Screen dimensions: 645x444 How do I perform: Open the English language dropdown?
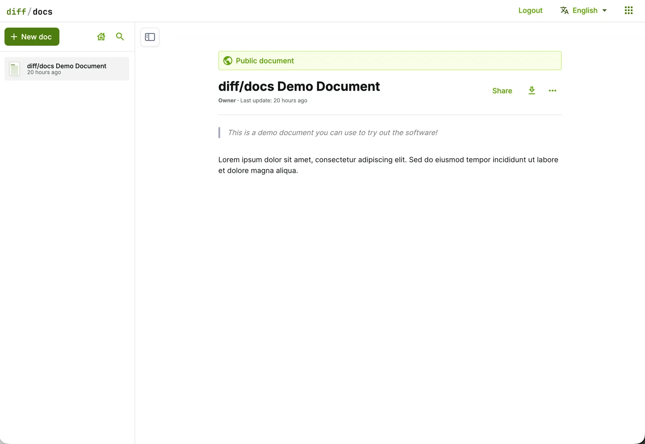[x=584, y=10]
